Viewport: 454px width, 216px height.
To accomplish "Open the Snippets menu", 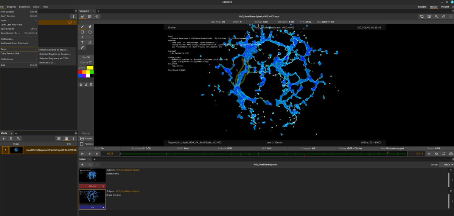I will coord(11,7).
